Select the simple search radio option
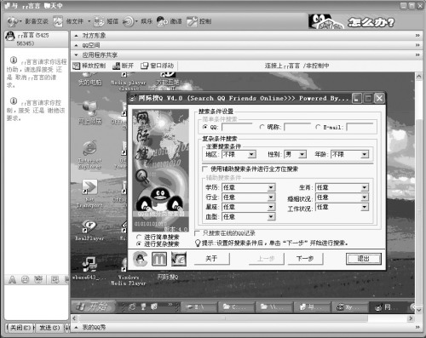This screenshot has width=426, height=338. point(139,237)
